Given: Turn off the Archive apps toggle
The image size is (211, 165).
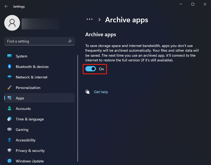Looking at the screenshot, I should pyautogui.click(x=91, y=69).
